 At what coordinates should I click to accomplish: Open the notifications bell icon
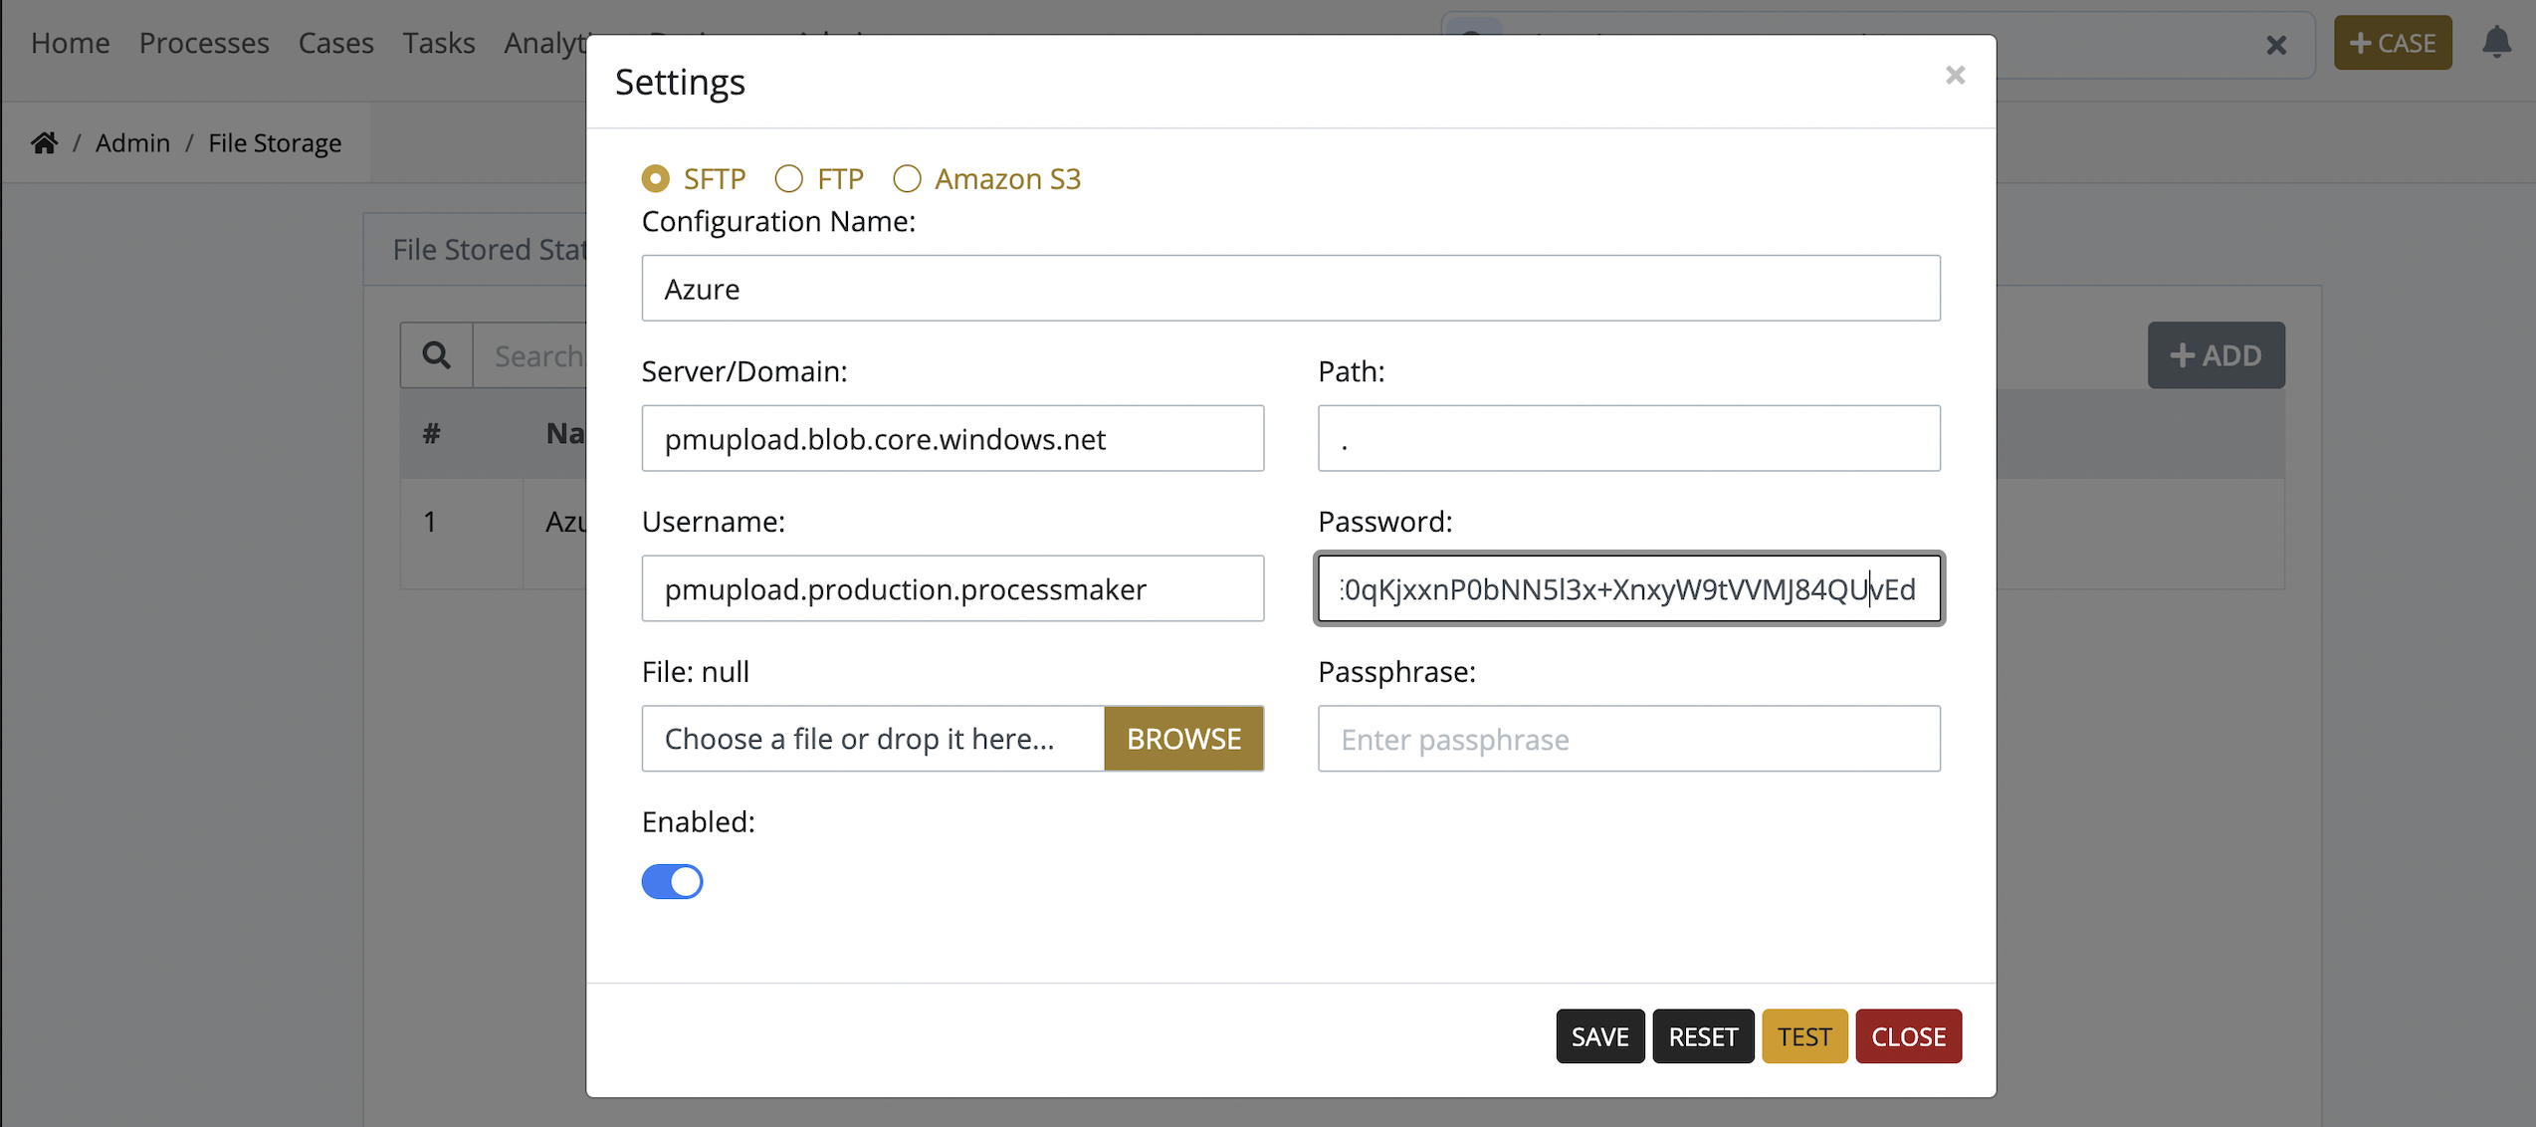(x=2496, y=43)
